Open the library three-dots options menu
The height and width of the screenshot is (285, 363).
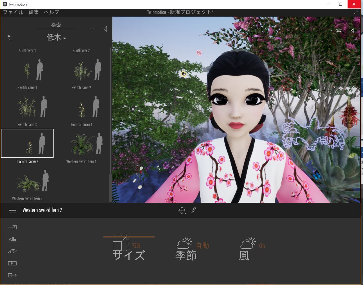pos(92,29)
